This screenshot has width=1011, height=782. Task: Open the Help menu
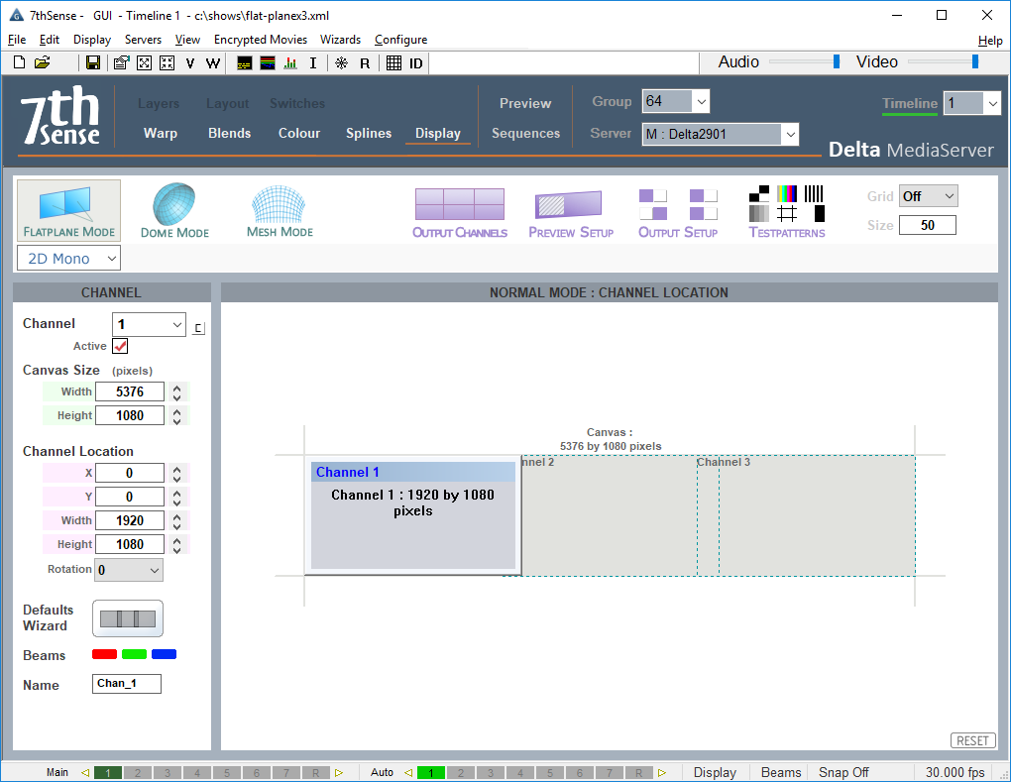[990, 41]
